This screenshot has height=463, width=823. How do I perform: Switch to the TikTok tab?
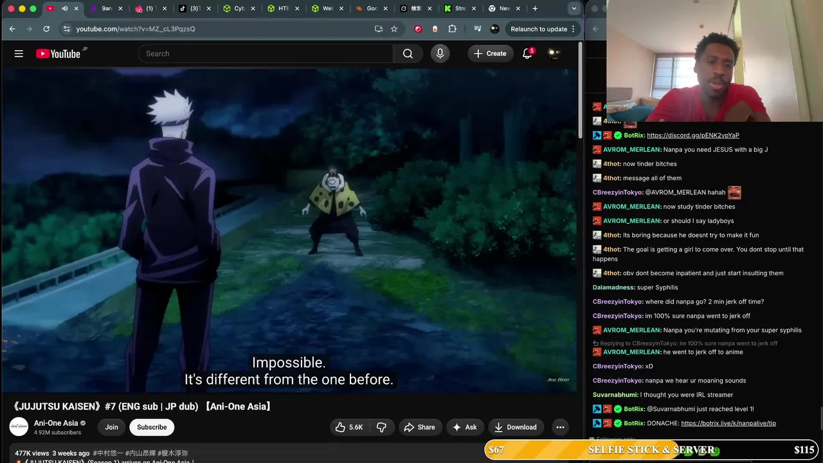pyautogui.click(x=195, y=8)
